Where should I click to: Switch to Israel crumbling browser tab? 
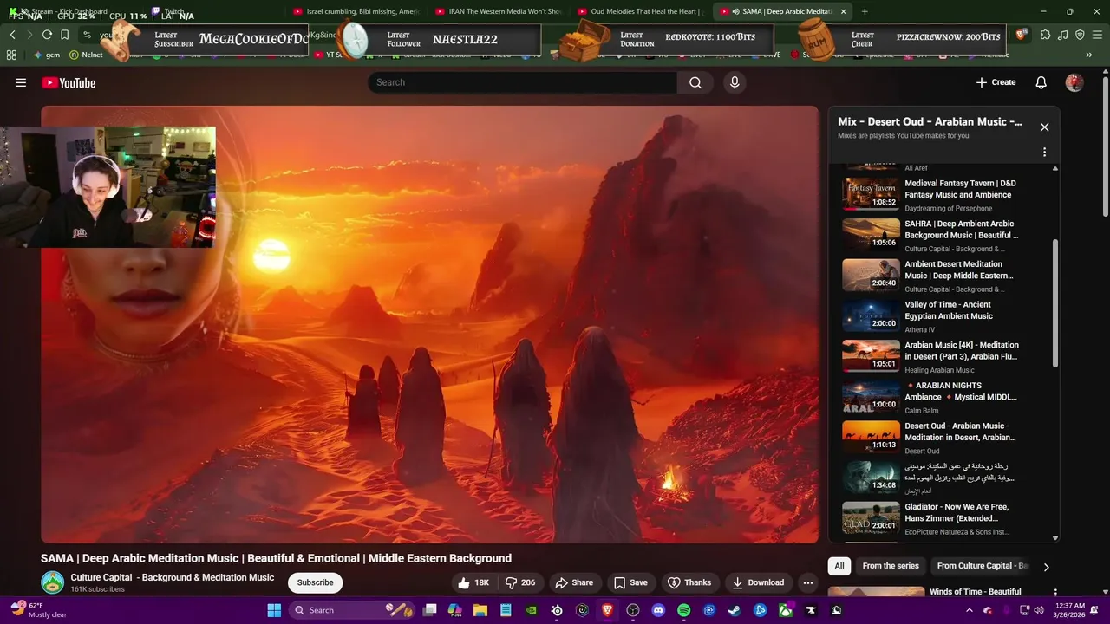point(357,11)
